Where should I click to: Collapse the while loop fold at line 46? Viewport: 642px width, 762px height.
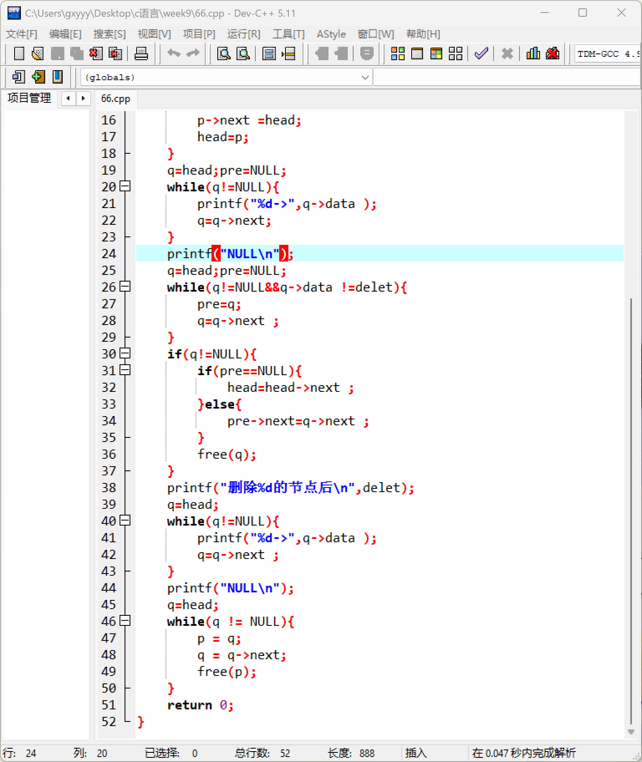[x=125, y=621]
